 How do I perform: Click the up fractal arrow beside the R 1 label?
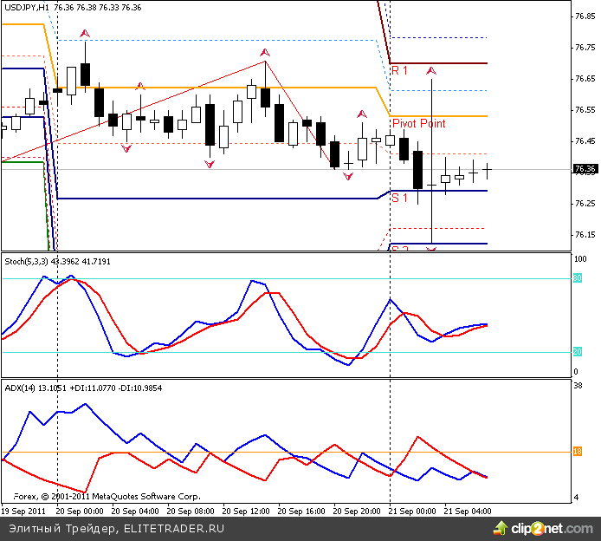(431, 68)
